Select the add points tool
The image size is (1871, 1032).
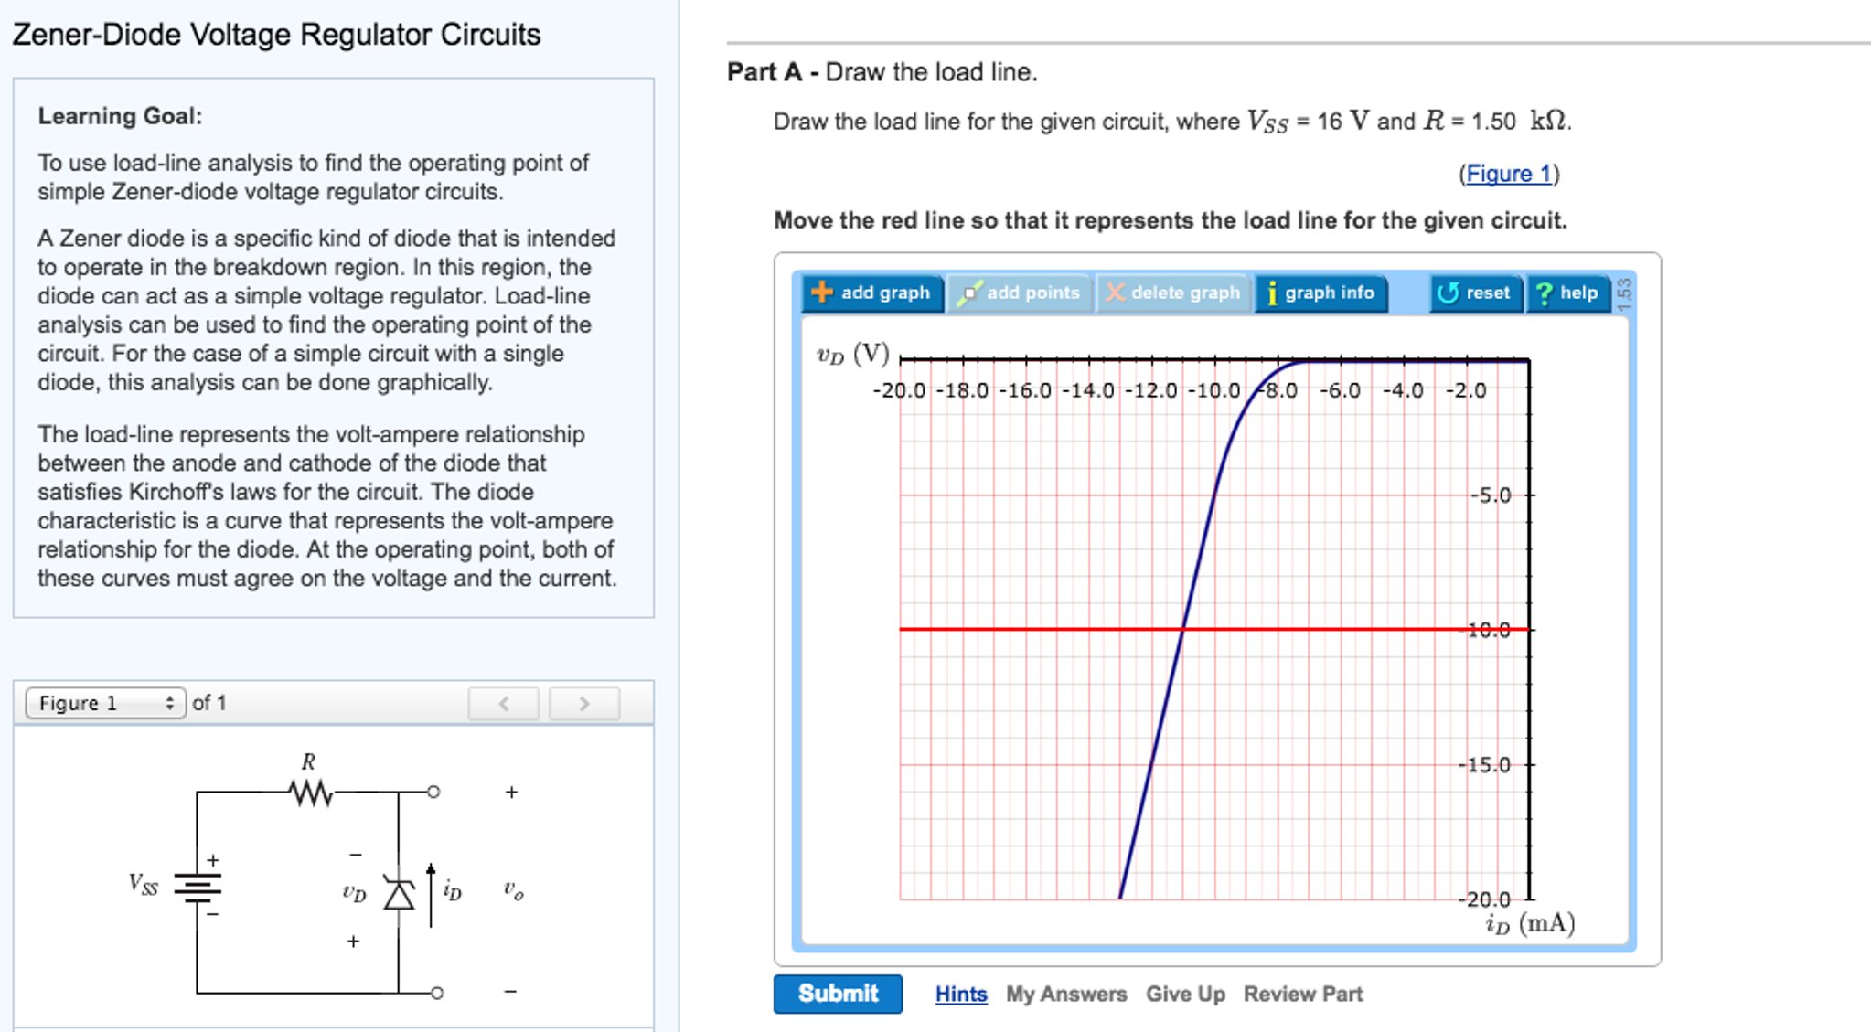point(1022,293)
